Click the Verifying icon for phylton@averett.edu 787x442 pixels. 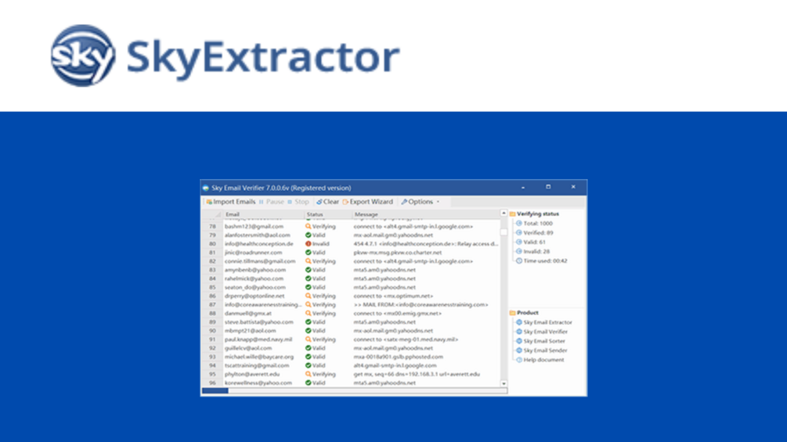pos(309,375)
